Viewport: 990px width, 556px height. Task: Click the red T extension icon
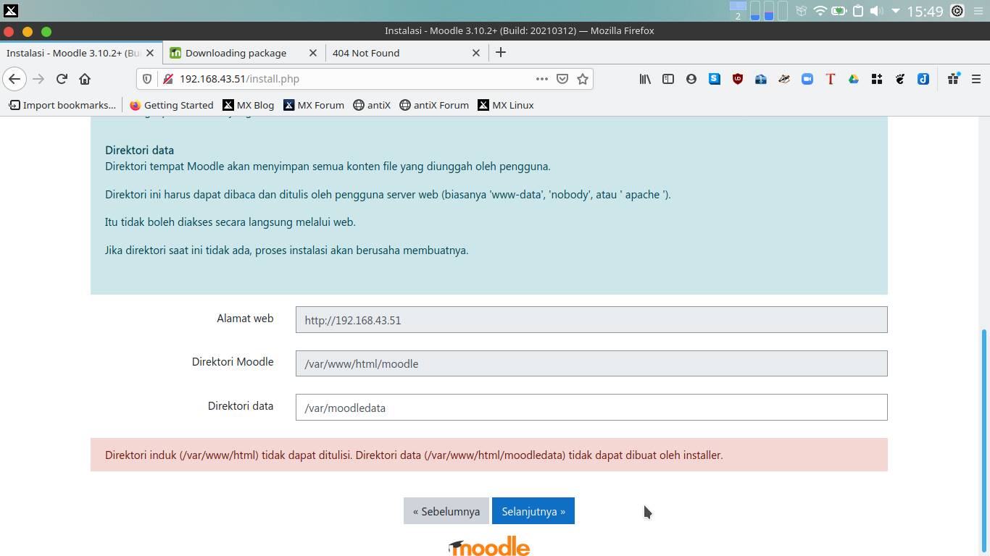pos(831,79)
